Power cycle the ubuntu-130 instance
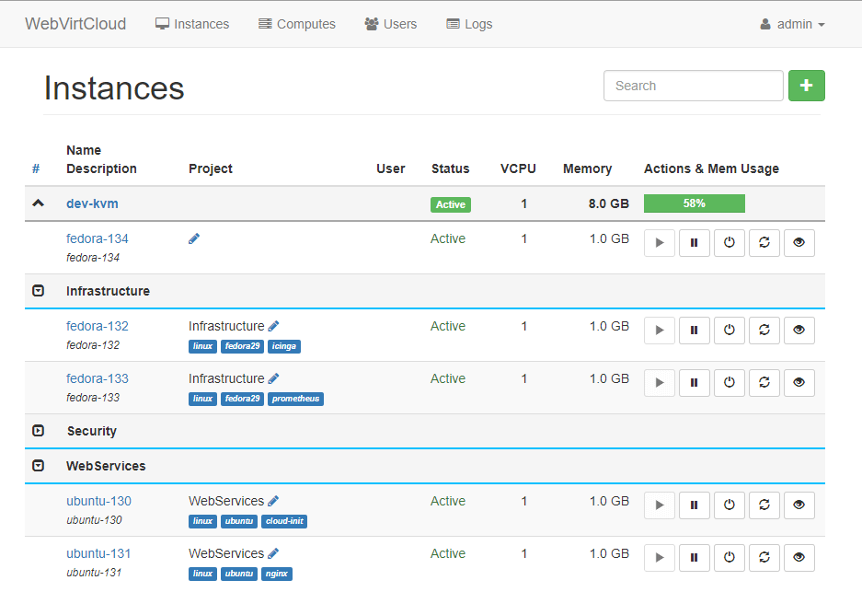862x592 pixels. [x=764, y=505]
